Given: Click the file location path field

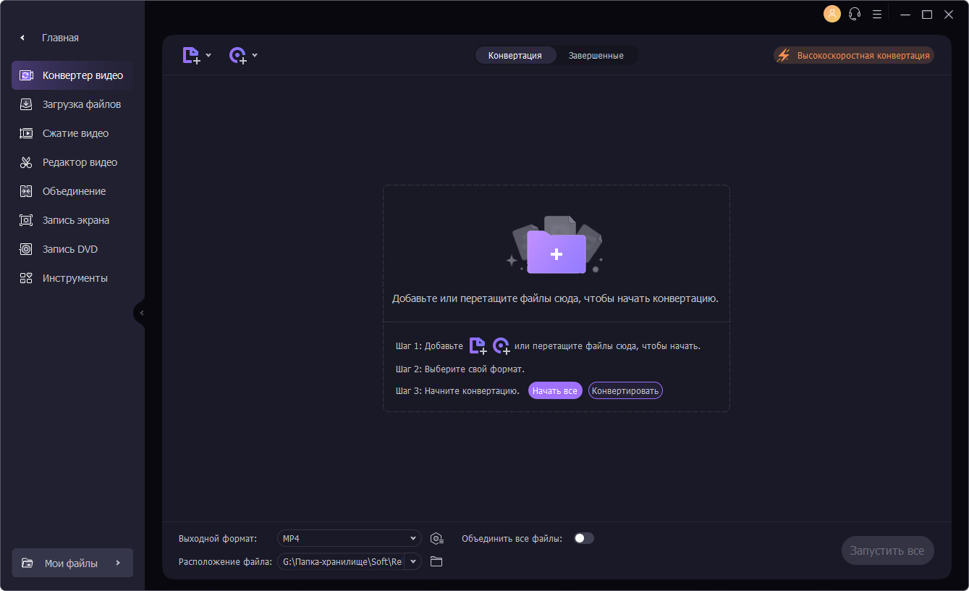Looking at the screenshot, I should [340, 562].
